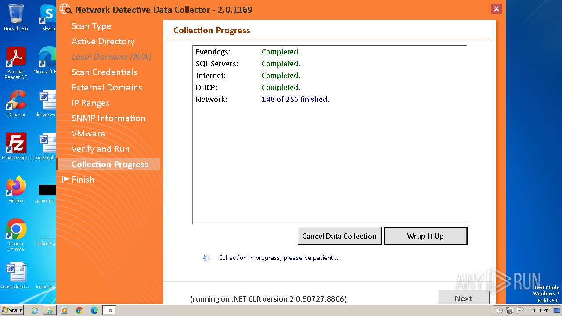Go to the Scan Type step
Screen dimensions: 562x316
91,26
